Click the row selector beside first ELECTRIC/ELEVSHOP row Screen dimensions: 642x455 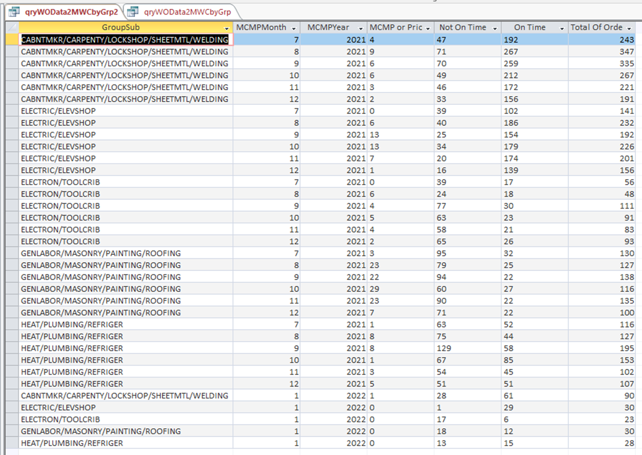point(11,111)
